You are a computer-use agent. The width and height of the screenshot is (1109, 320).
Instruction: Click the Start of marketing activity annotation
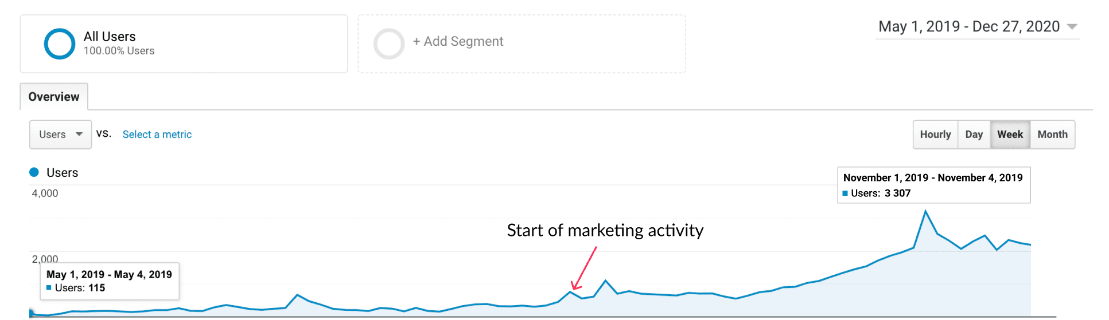click(x=605, y=230)
